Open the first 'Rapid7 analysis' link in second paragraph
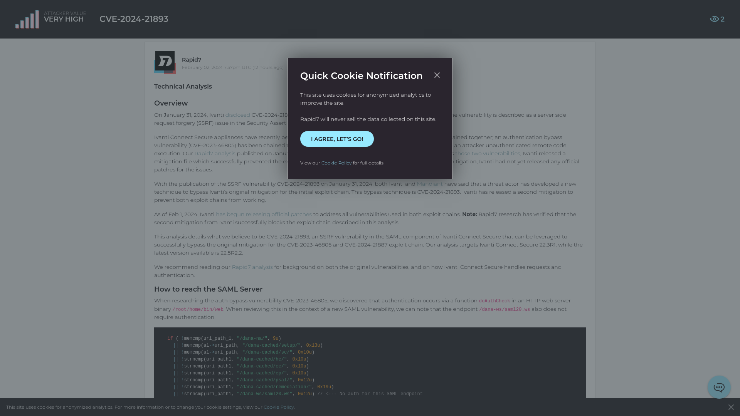This screenshot has width=740, height=416. (x=215, y=153)
